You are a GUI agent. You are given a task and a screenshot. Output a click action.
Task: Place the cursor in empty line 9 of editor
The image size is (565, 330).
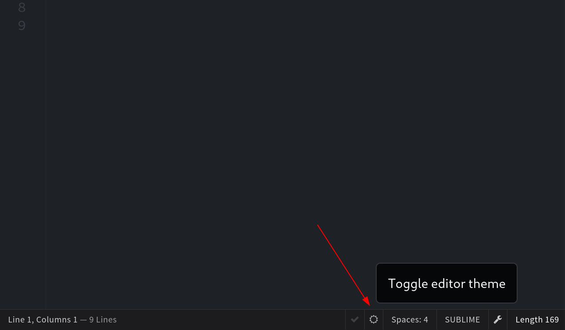point(305,26)
